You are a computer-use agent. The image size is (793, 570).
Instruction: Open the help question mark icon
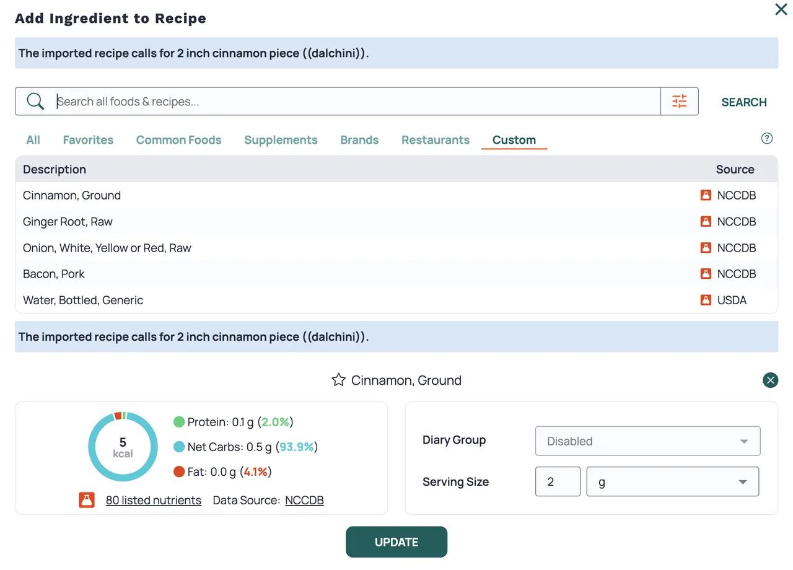pos(766,138)
